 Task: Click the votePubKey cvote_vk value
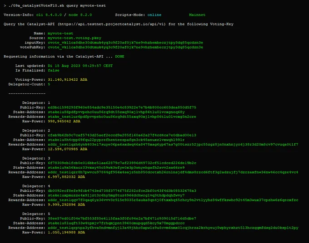tap(125, 47)
